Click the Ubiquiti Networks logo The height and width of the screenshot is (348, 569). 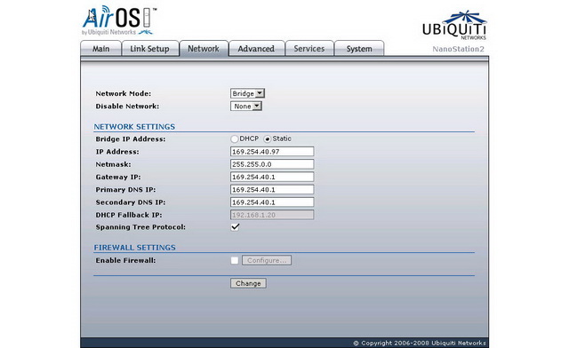coord(454,26)
